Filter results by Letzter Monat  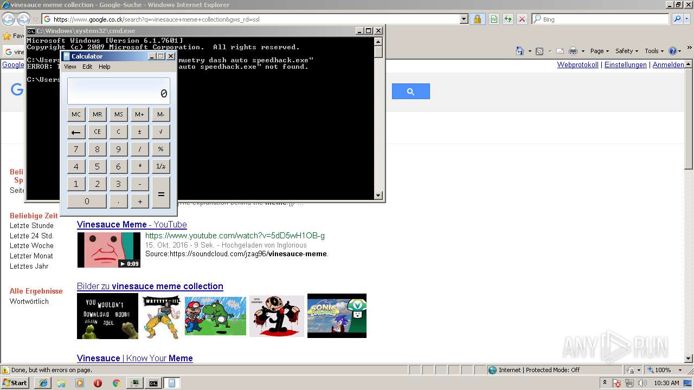[x=31, y=256]
